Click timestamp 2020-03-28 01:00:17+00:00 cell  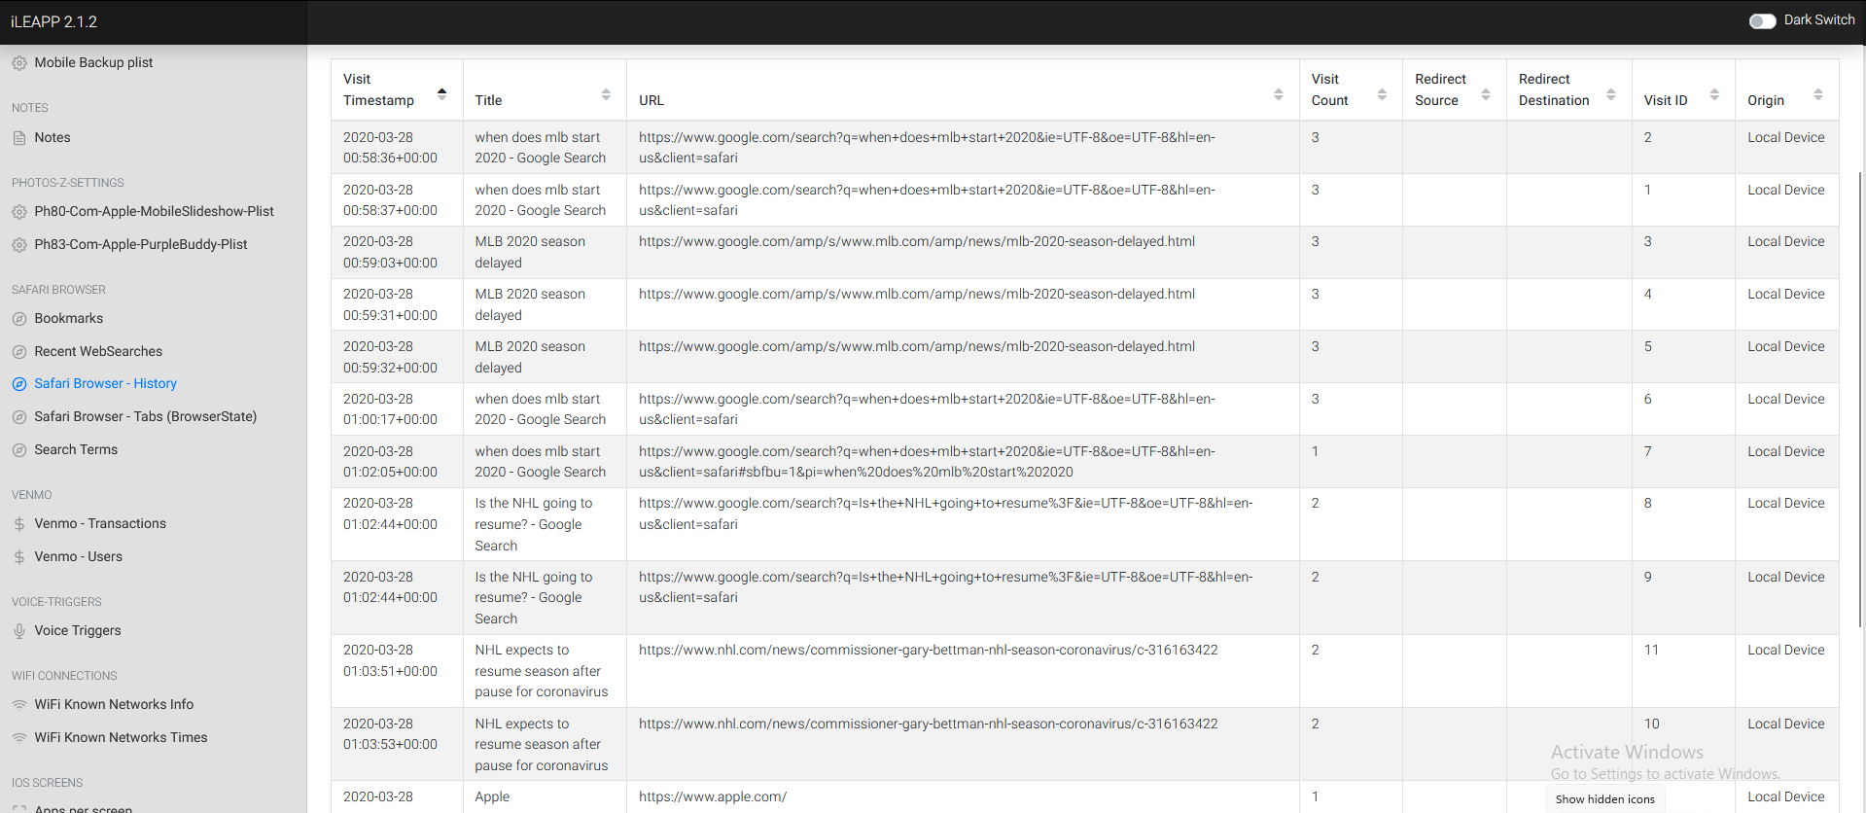pyautogui.click(x=397, y=409)
